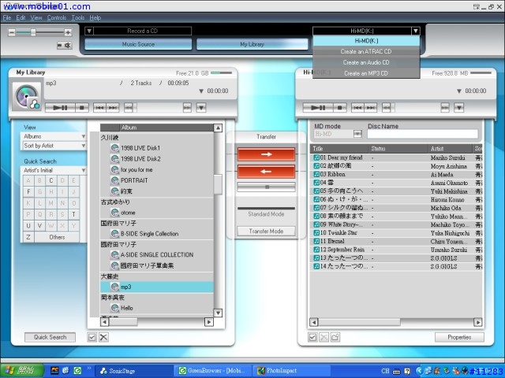Screen dimensions: 505x378
Task: Delete selected item with library X icon
Action: tap(103, 337)
